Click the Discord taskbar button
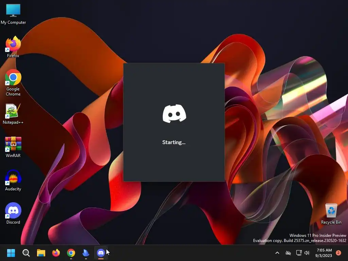The height and width of the screenshot is (261, 348). pos(101,253)
